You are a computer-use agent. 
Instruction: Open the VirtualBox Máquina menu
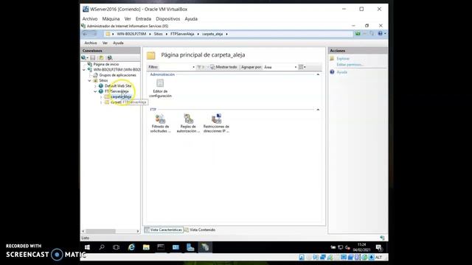(x=111, y=18)
